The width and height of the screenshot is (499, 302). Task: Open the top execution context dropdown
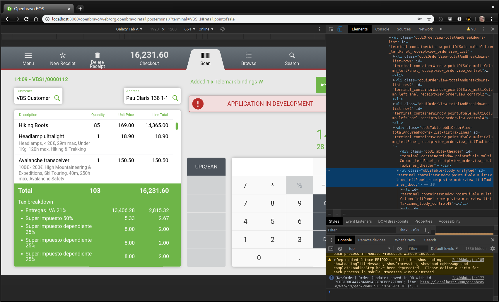[x=370, y=248]
